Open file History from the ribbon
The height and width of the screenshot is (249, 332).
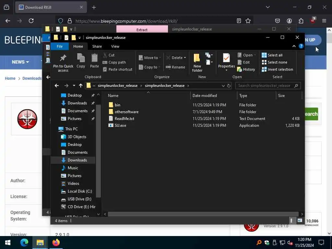point(246,69)
